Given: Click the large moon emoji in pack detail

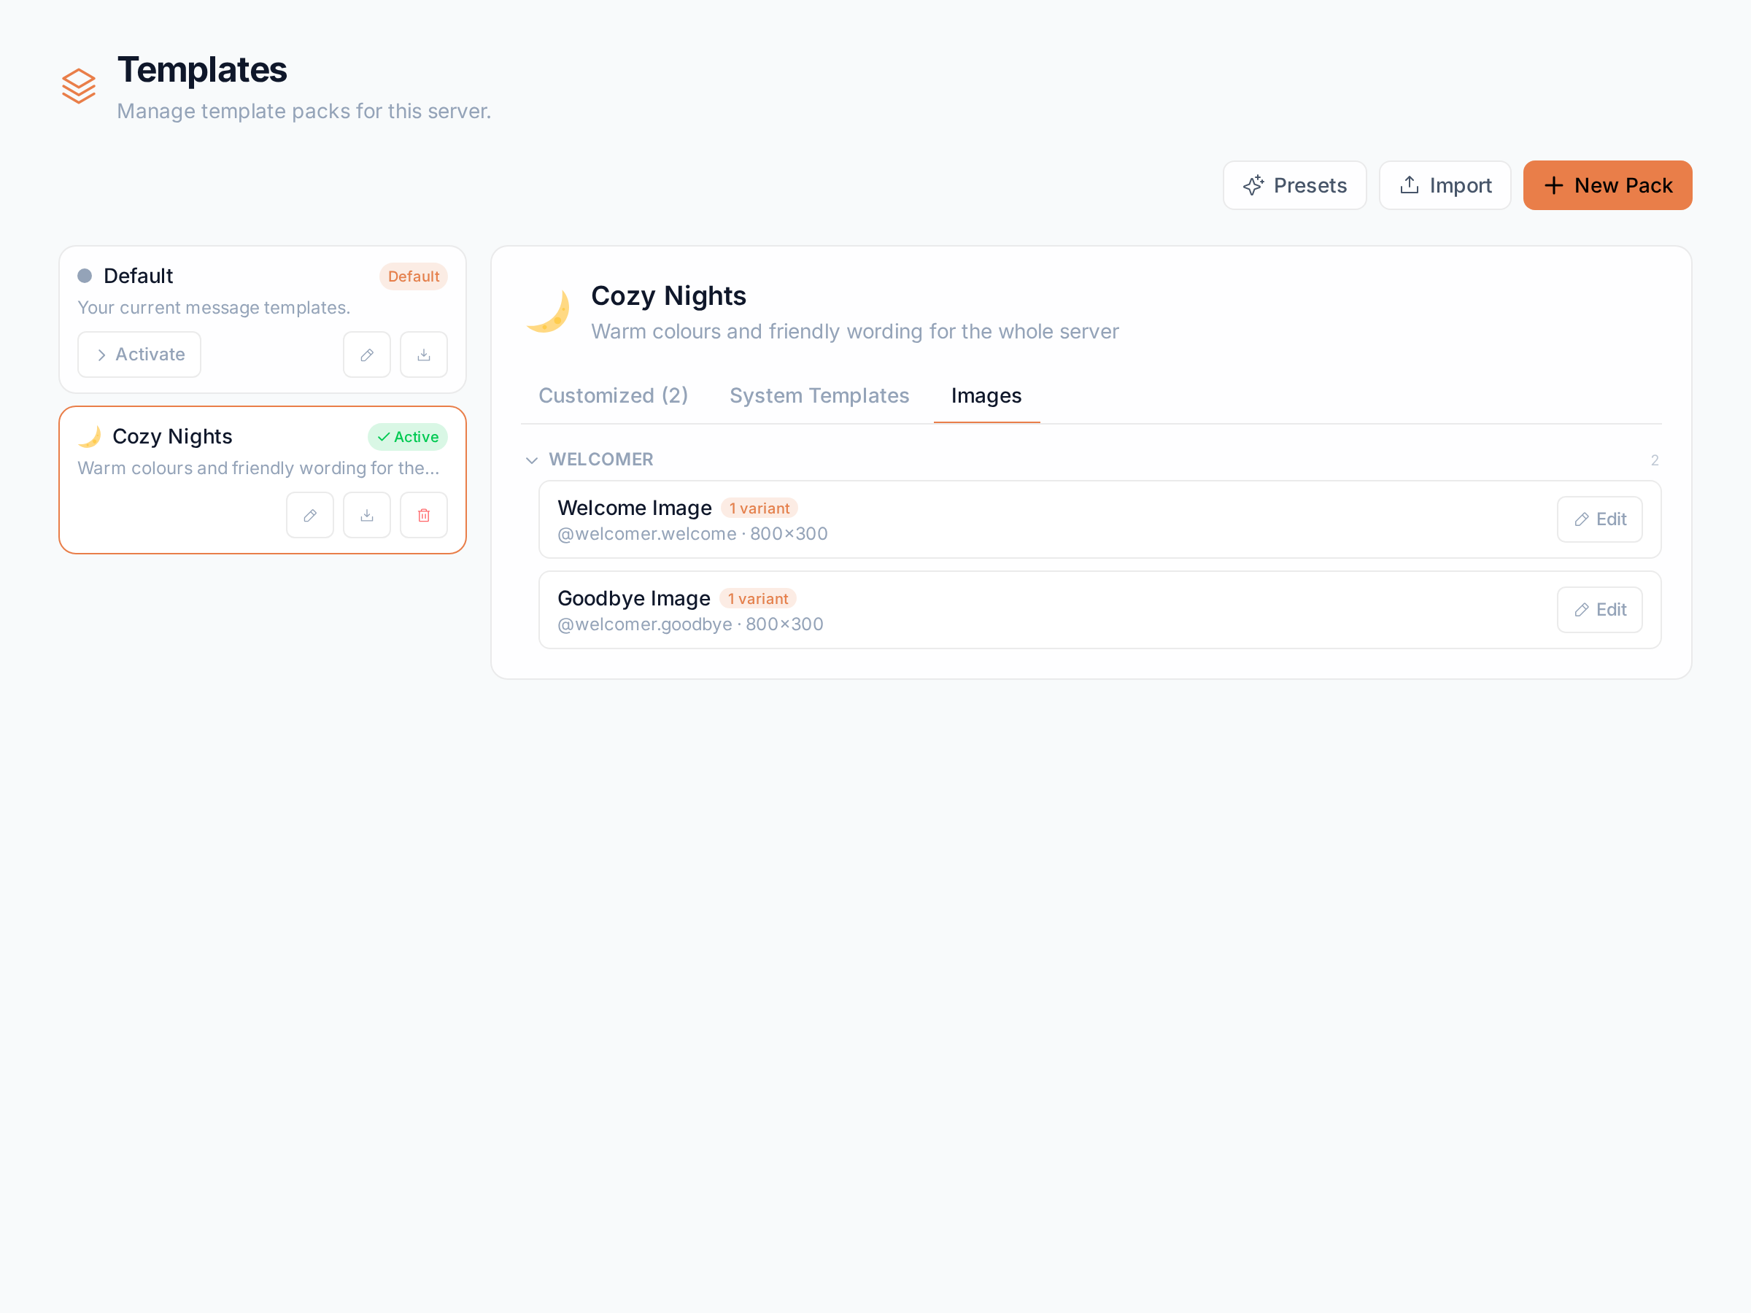Looking at the screenshot, I should [548, 311].
